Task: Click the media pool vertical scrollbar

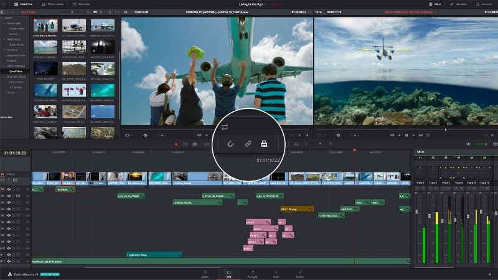Action: point(120,86)
